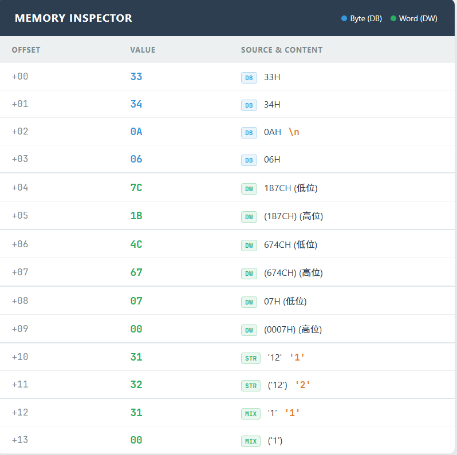457x455 pixels.
Task: Click the Word (DW) legend label
Action: [418, 18]
